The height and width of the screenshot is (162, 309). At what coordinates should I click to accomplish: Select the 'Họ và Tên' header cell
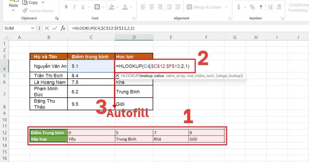(x=49, y=57)
